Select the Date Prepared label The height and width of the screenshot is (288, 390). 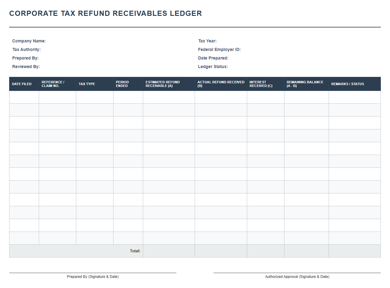pyautogui.click(x=213, y=58)
